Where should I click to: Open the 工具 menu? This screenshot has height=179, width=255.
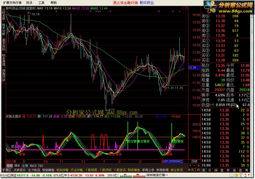coord(41,3)
